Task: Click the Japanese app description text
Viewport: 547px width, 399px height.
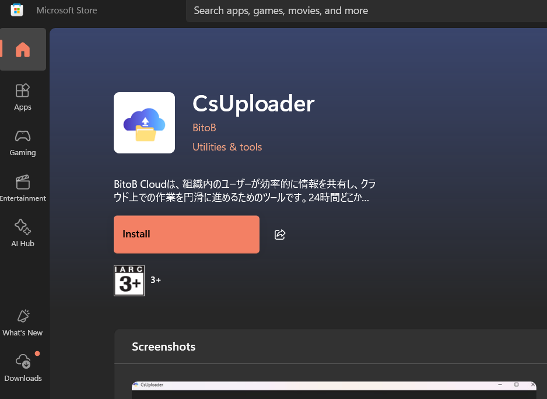Action: click(x=244, y=191)
